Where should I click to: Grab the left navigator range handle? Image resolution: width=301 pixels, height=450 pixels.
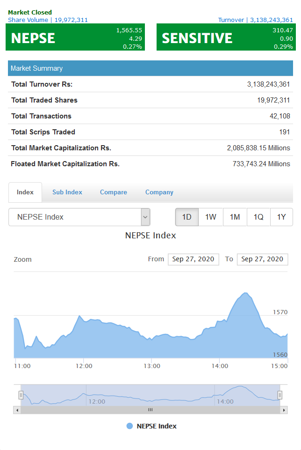[x=21, y=395]
